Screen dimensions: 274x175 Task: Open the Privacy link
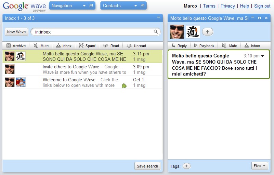click(x=228, y=6)
